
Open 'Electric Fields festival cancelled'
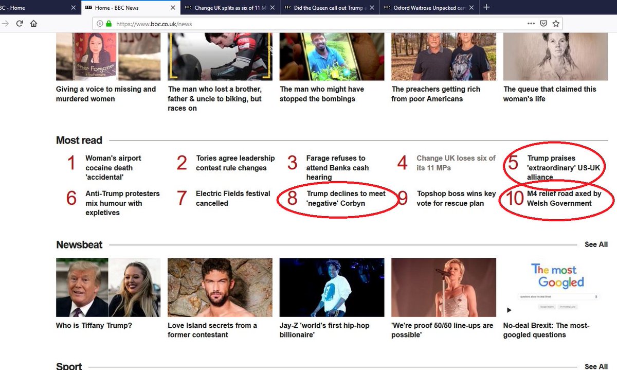coord(233,198)
